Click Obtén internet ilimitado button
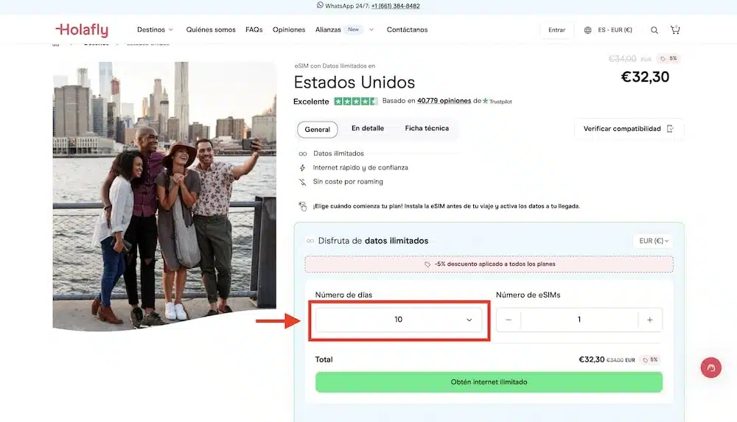 coord(489,382)
